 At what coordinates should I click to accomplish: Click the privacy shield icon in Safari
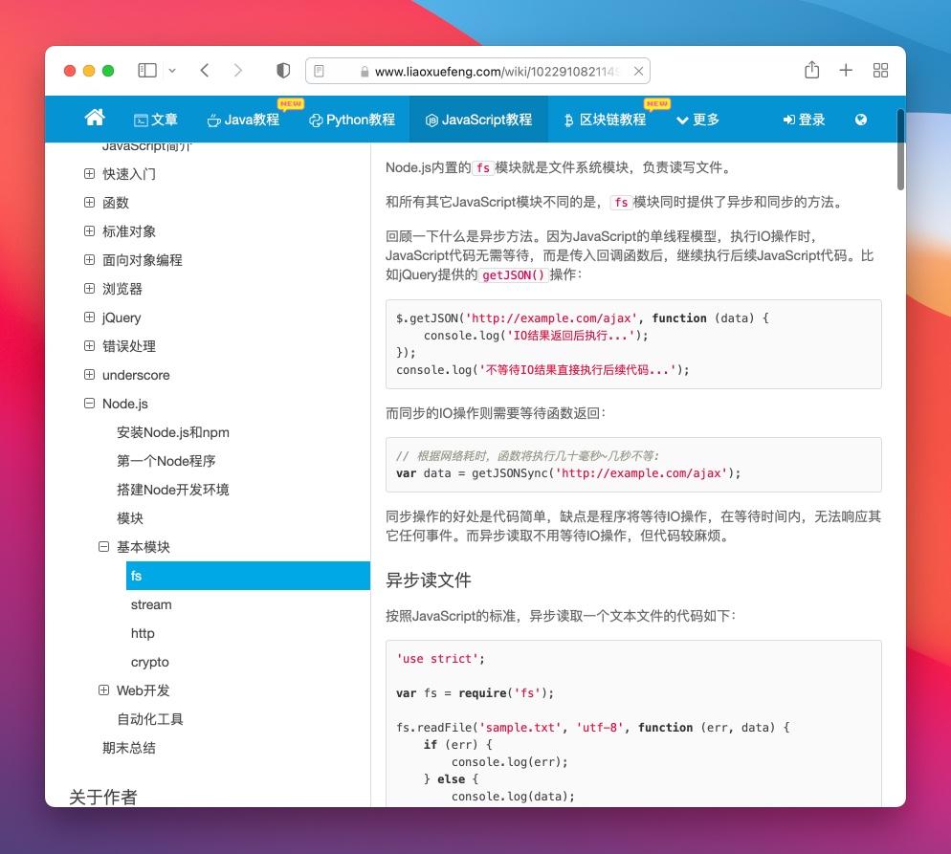[281, 70]
